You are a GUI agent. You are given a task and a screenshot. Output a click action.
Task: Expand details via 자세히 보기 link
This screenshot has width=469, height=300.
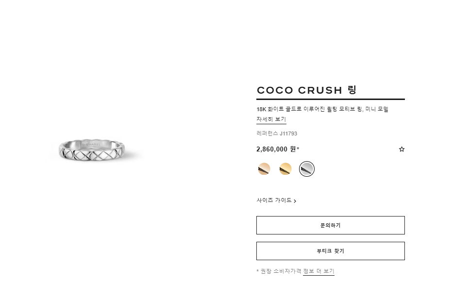[271, 119]
